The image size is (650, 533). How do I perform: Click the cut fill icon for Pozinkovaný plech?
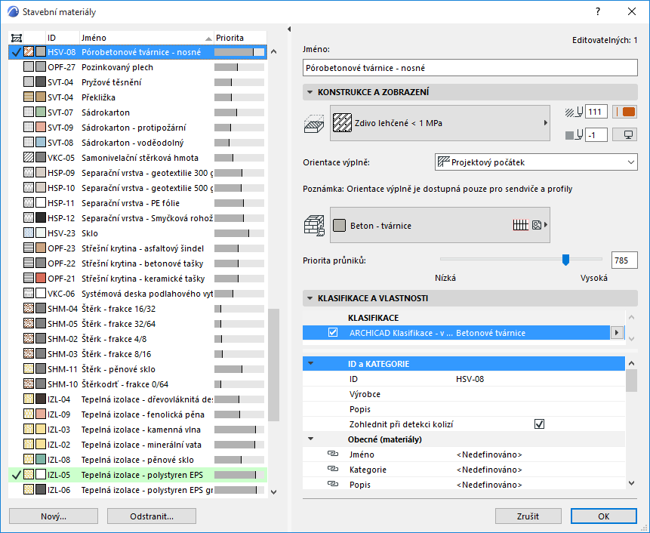click(x=29, y=66)
